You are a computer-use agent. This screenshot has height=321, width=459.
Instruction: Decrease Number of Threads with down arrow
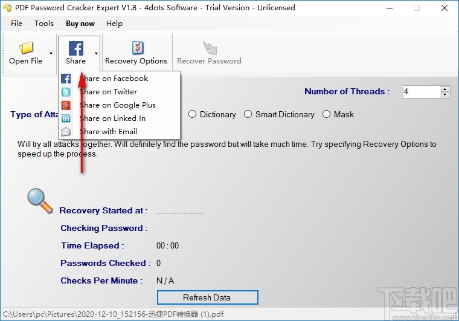(x=445, y=94)
